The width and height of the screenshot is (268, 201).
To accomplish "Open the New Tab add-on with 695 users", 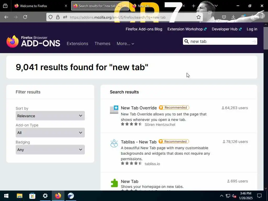I will click(130, 181).
